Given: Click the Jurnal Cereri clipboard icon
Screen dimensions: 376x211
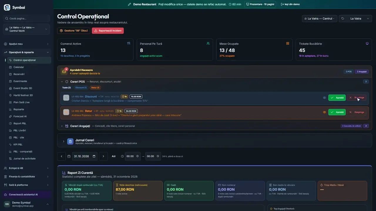Looking at the screenshot, I should click(x=70, y=142).
